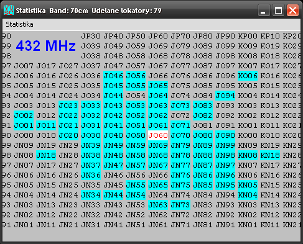Select highlighted locator JO02

(24, 115)
